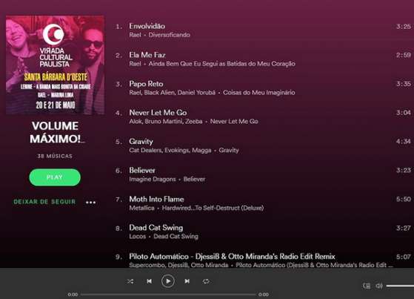Open the Metallica artist link
The image size is (414, 299).
141,208
